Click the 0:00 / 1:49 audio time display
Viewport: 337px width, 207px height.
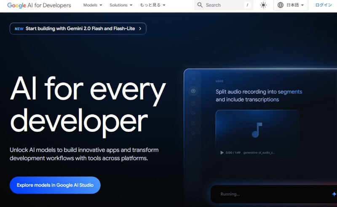(x=233, y=152)
